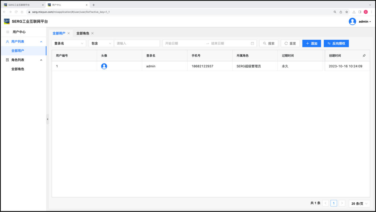
Task: Collapse the sidebar using the handle arrow
Action: coord(47,119)
